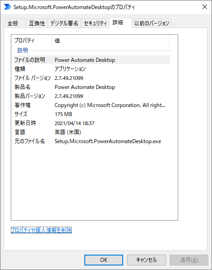Viewport: 212px width, 270px height.
Task: Click Setup.Microsoft.PowerAutomateDesktop.exe file name value
Action: 108,141
